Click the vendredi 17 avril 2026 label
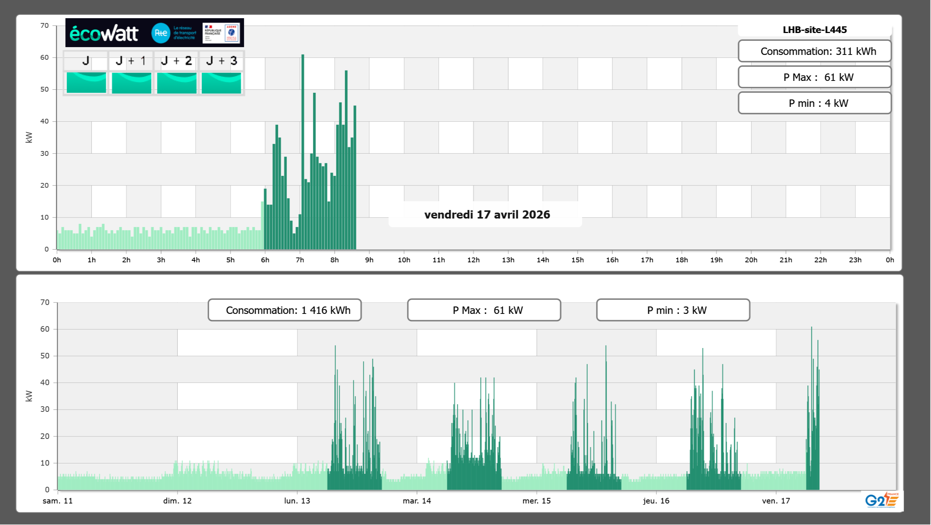 tap(487, 214)
